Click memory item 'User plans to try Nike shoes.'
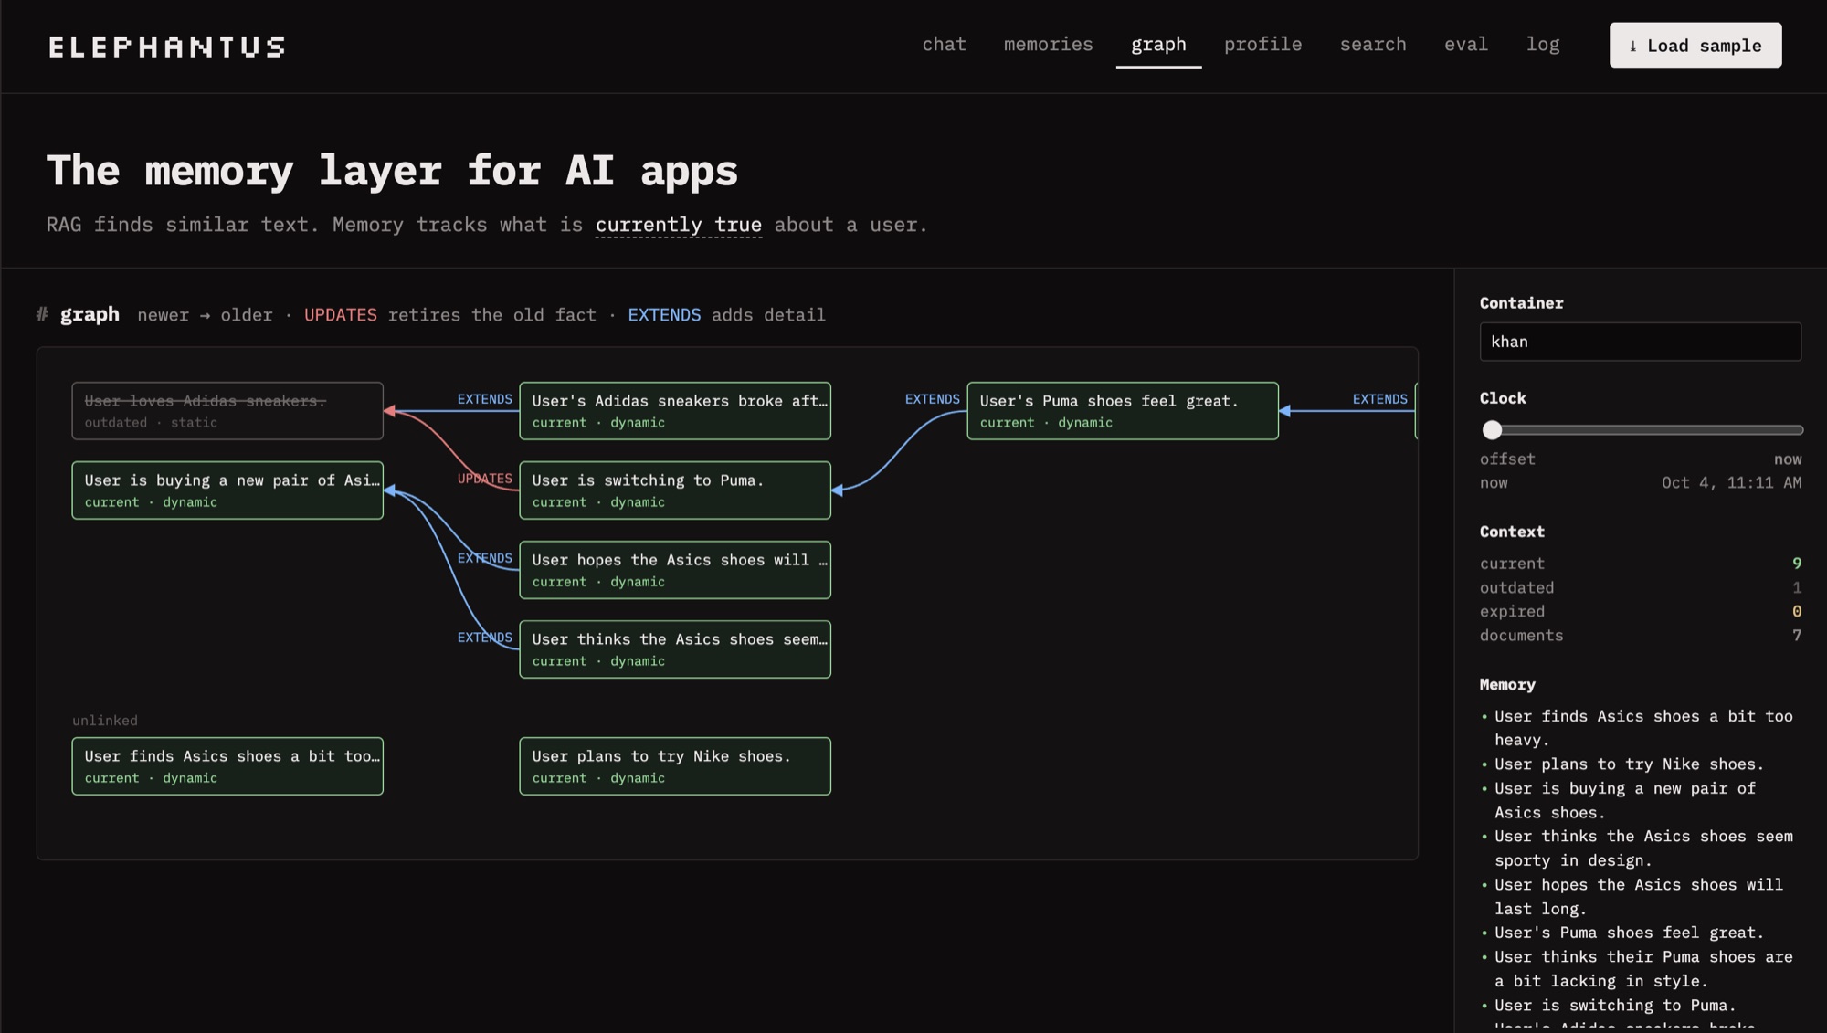Image resolution: width=1827 pixels, height=1033 pixels. (x=1629, y=764)
